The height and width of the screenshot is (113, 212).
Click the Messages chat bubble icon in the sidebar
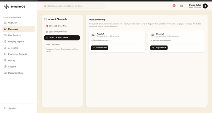click(x=5, y=29)
